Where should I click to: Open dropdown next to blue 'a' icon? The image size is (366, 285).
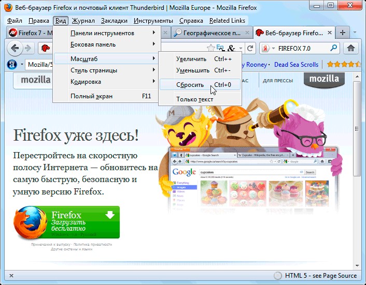21,64
